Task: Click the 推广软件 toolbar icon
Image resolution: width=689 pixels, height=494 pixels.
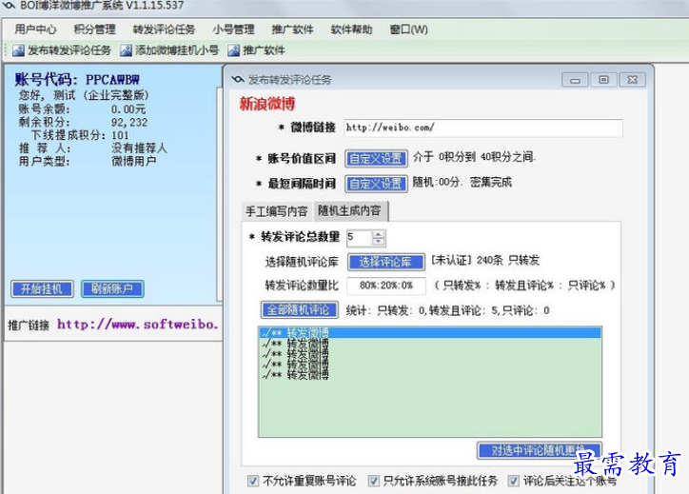Action: coord(233,50)
